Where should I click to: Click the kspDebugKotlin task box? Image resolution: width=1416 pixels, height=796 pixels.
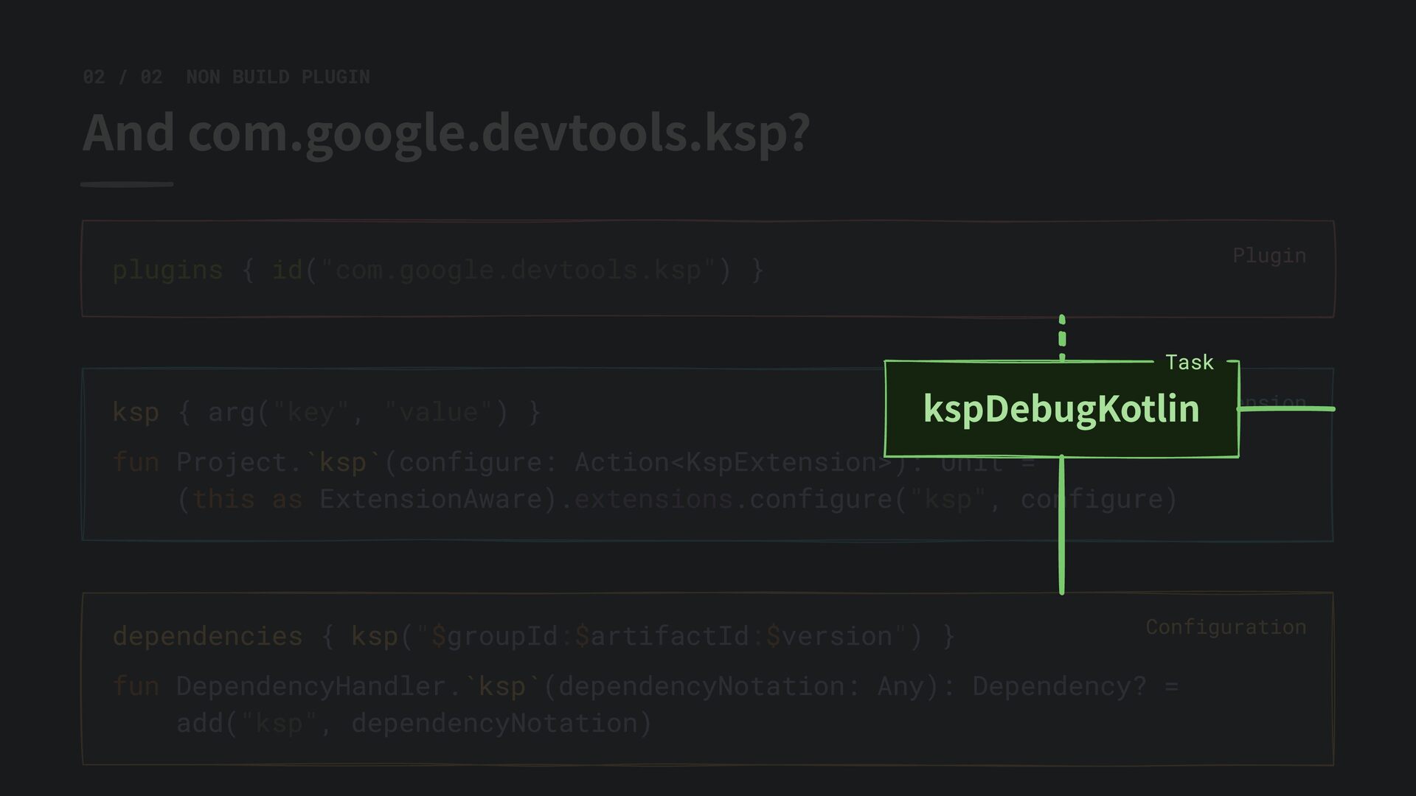tap(1061, 409)
